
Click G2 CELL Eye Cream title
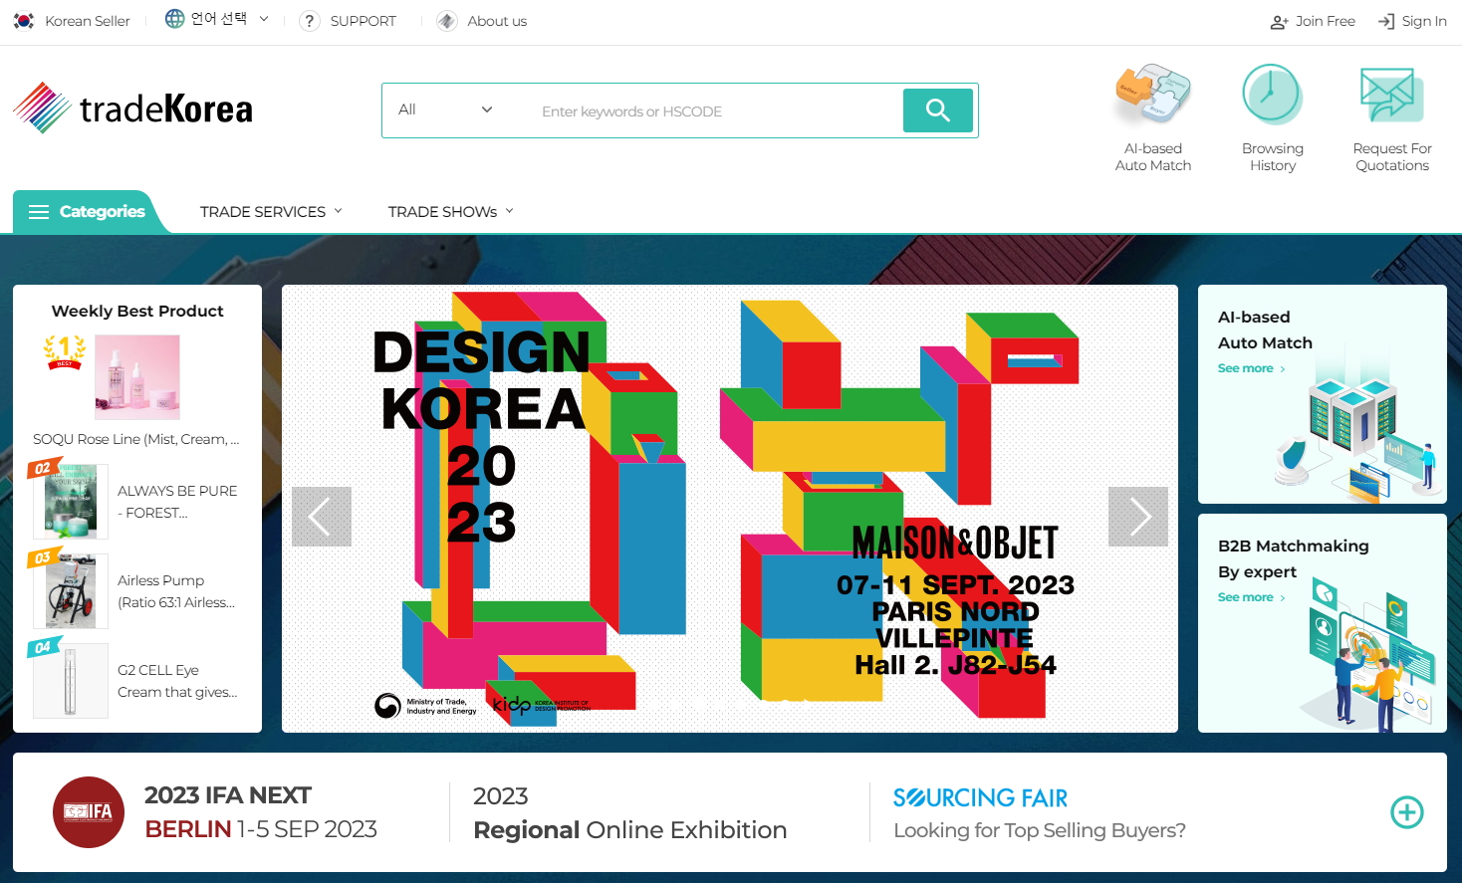177,681
